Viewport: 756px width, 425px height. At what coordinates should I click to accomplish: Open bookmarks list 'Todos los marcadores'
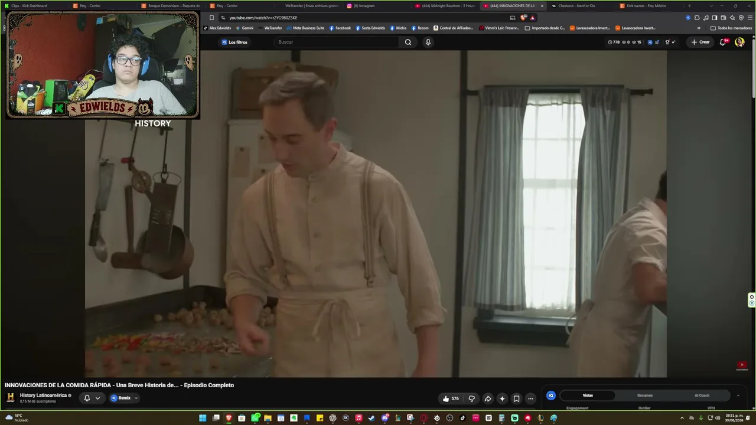731,28
